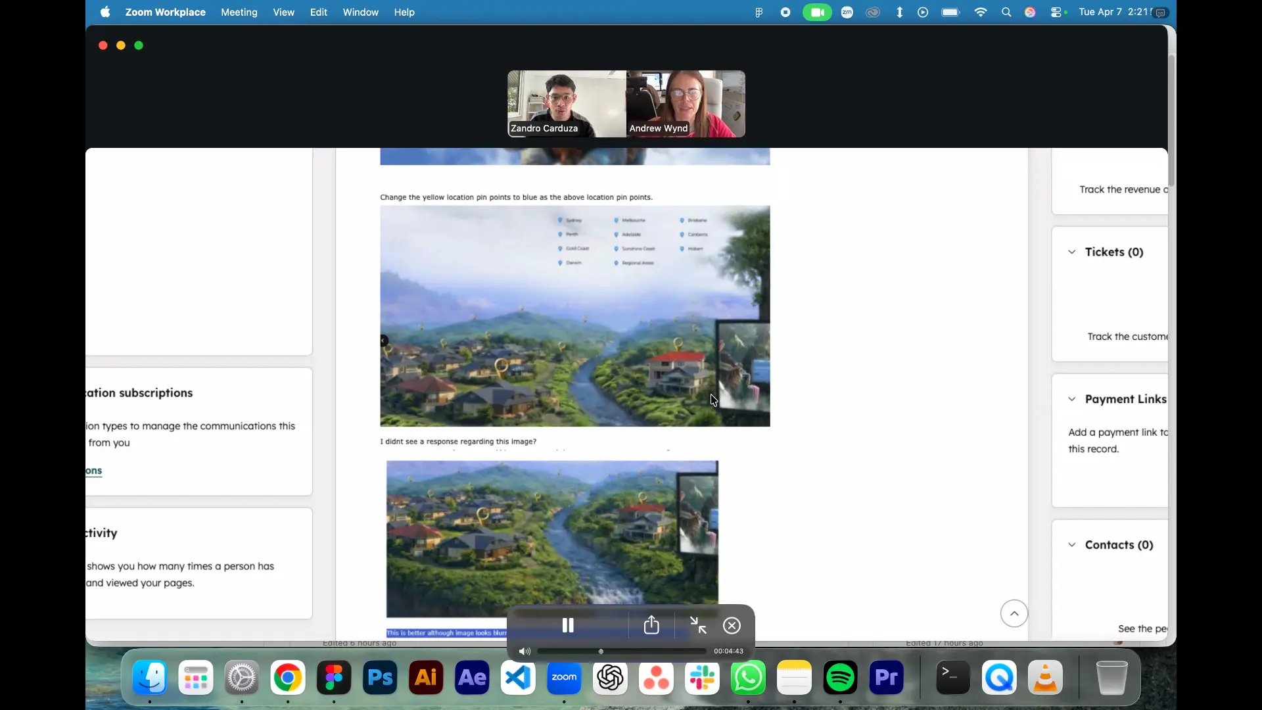The image size is (1262, 710).
Task: Select Zandro Carduza's video tile
Action: 567,104
